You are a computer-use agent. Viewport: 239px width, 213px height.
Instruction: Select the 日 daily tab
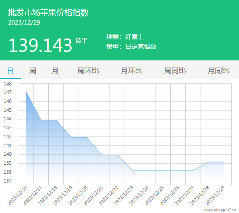(x=11, y=71)
